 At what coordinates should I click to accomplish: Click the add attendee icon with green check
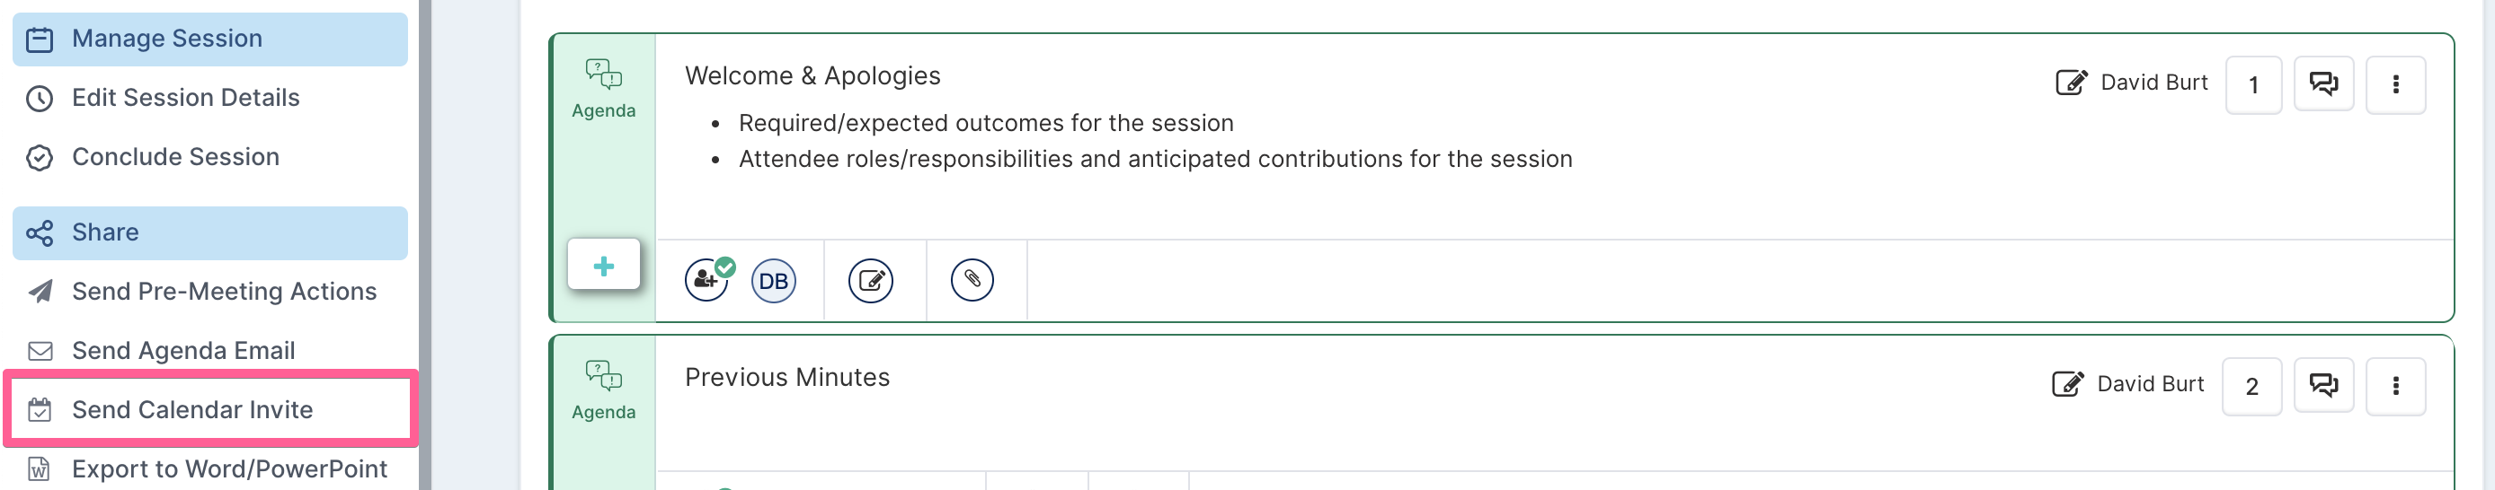(708, 280)
